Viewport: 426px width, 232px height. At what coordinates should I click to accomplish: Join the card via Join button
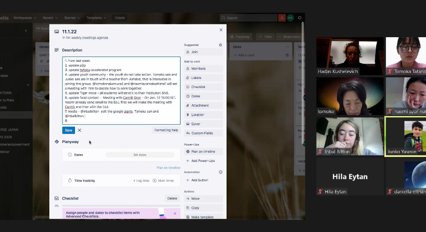203,52
